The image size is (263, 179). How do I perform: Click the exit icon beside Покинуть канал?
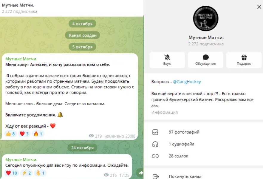[156, 177]
